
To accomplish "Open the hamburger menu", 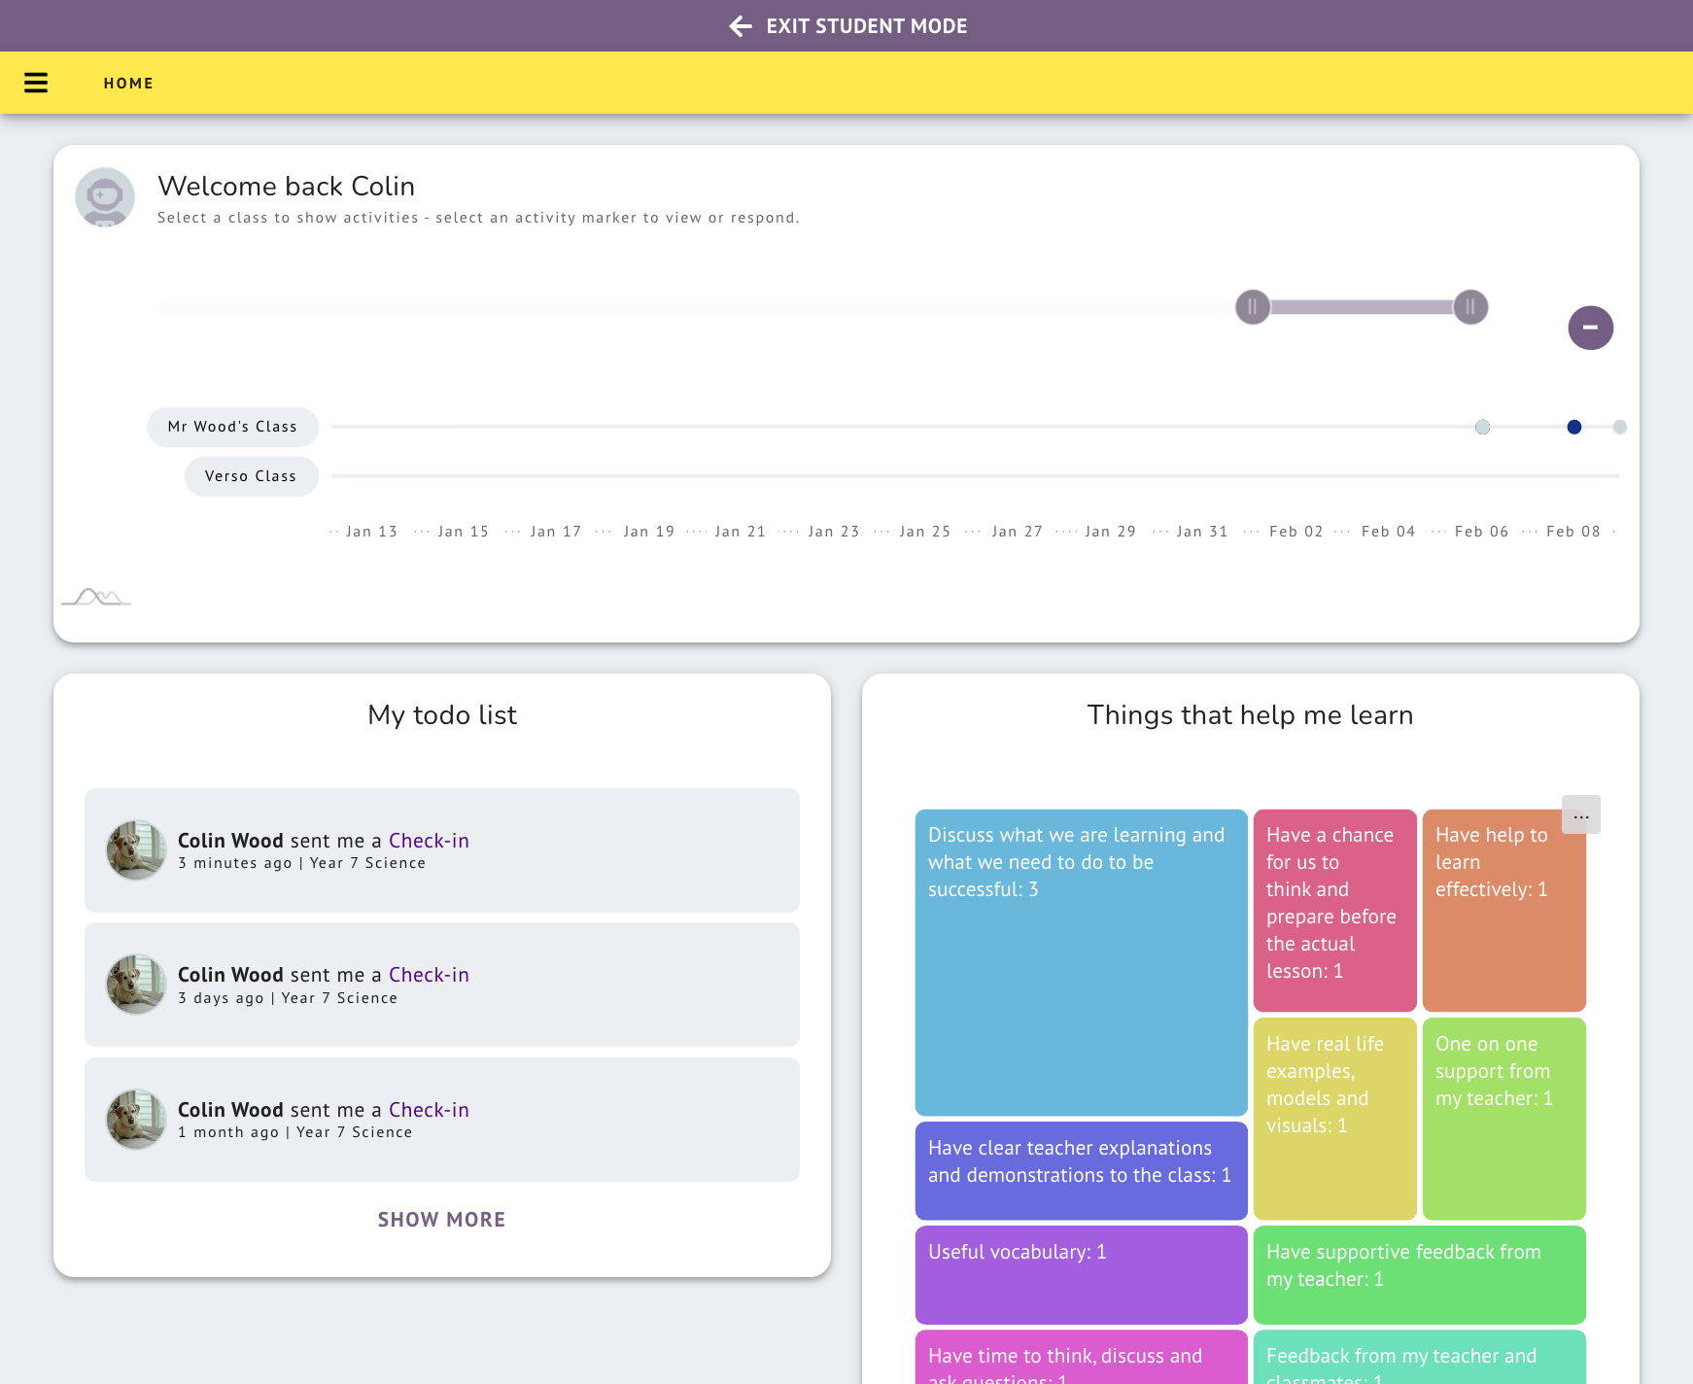I will (x=36, y=83).
